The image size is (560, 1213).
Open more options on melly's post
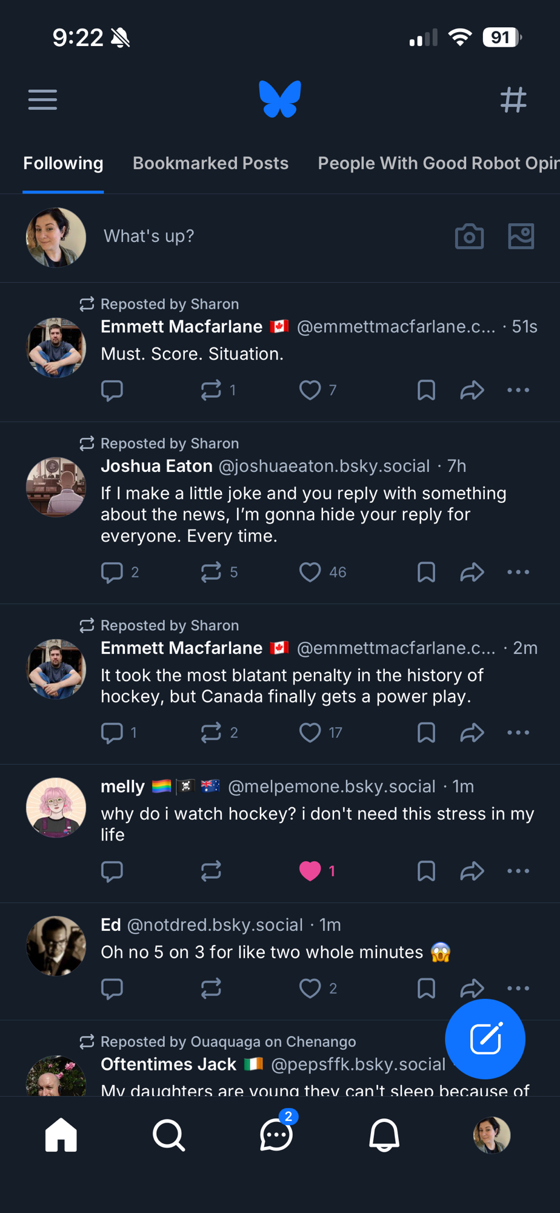[x=518, y=871]
